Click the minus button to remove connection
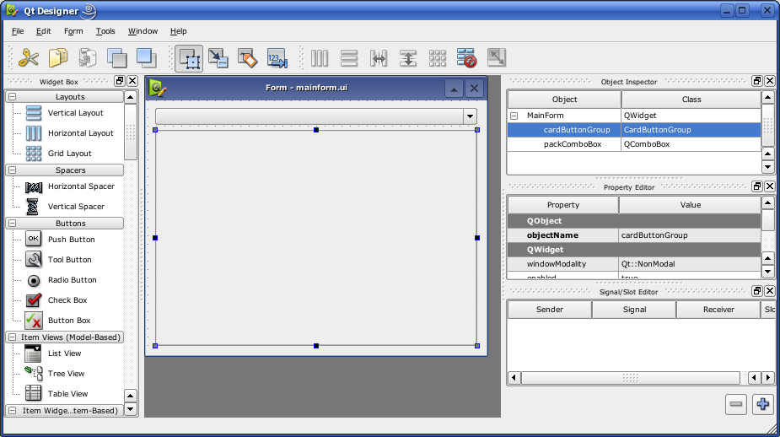The height and width of the screenshot is (437, 780). (x=735, y=404)
